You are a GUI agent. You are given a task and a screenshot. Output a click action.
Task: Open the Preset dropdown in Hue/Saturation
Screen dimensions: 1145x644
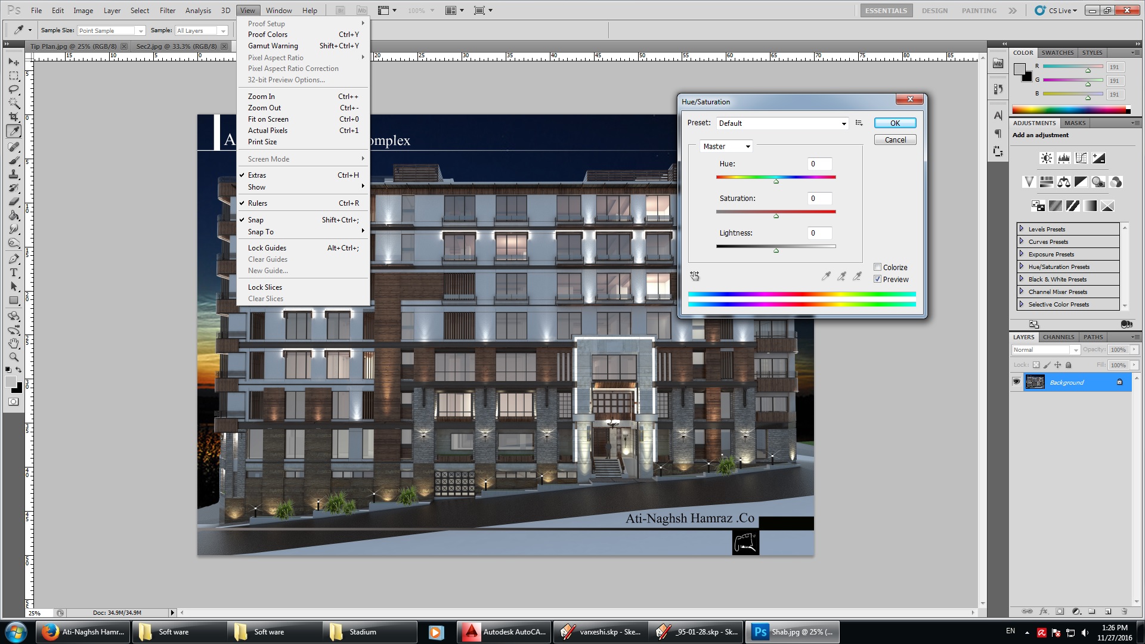(782, 123)
